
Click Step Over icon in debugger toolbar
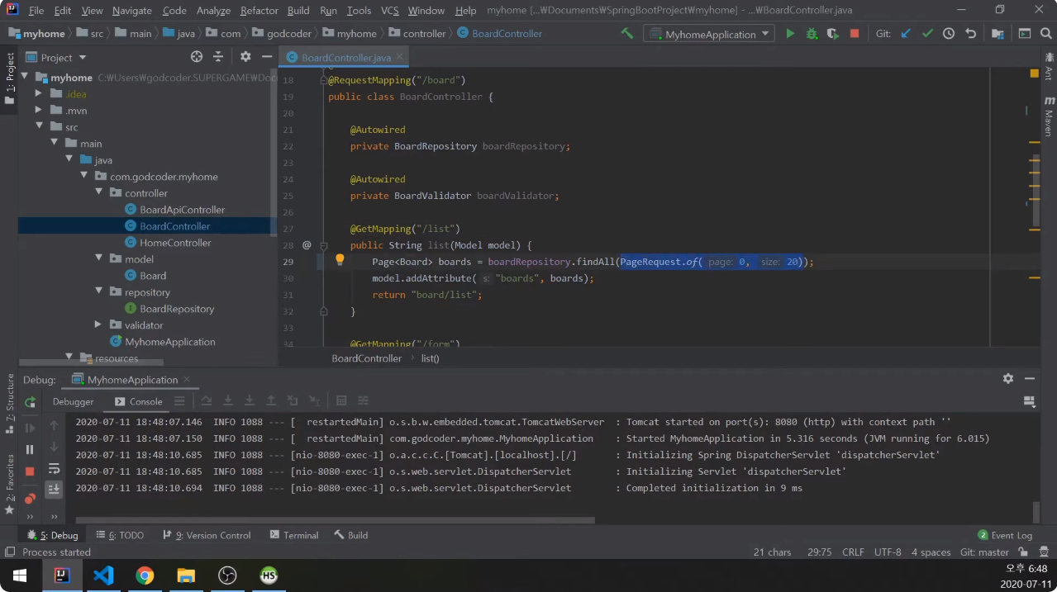(207, 401)
